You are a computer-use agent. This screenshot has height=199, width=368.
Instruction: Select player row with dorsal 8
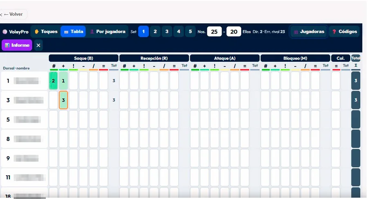(24, 139)
